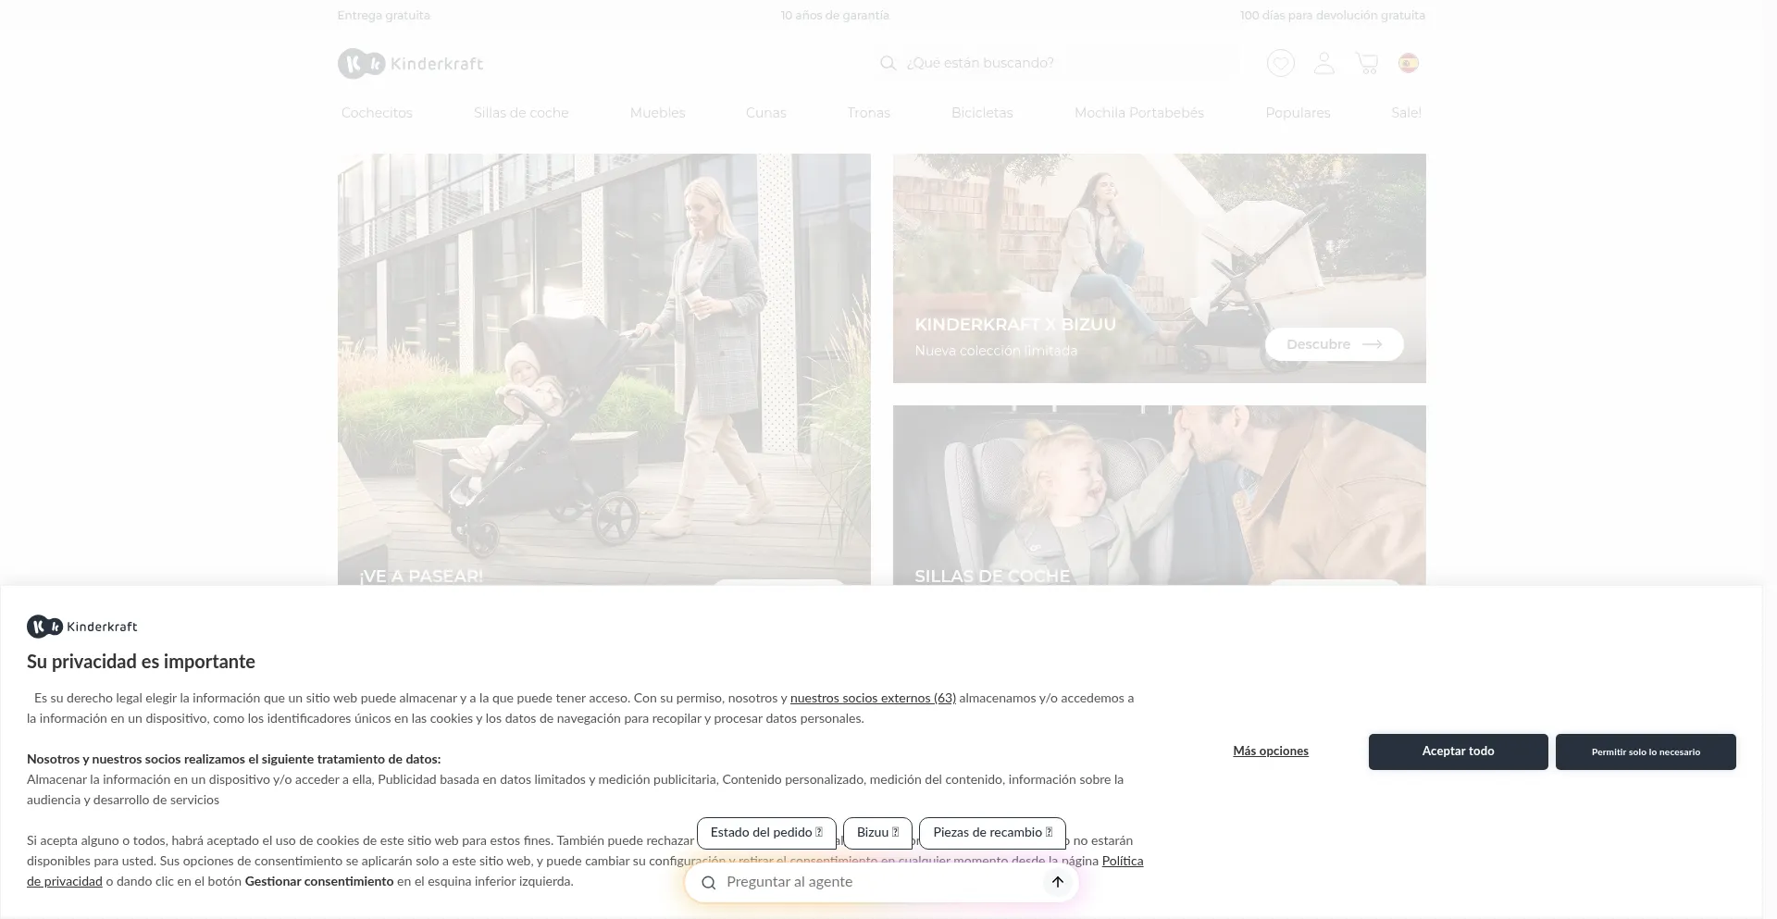The image size is (1777, 919).
Task: Open the wishlist heart icon
Action: pos(1280,63)
